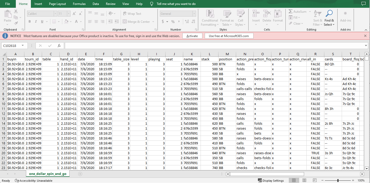Toggle Wrap Text option

click(132, 14)
